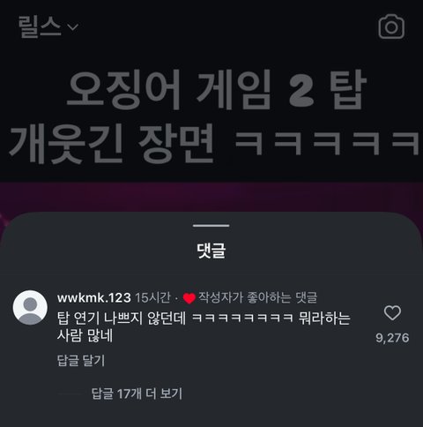Tap the ㅋㅋㅋㅋㅋ text in video title
The image size is (423, 427).
tap(327, 143)
